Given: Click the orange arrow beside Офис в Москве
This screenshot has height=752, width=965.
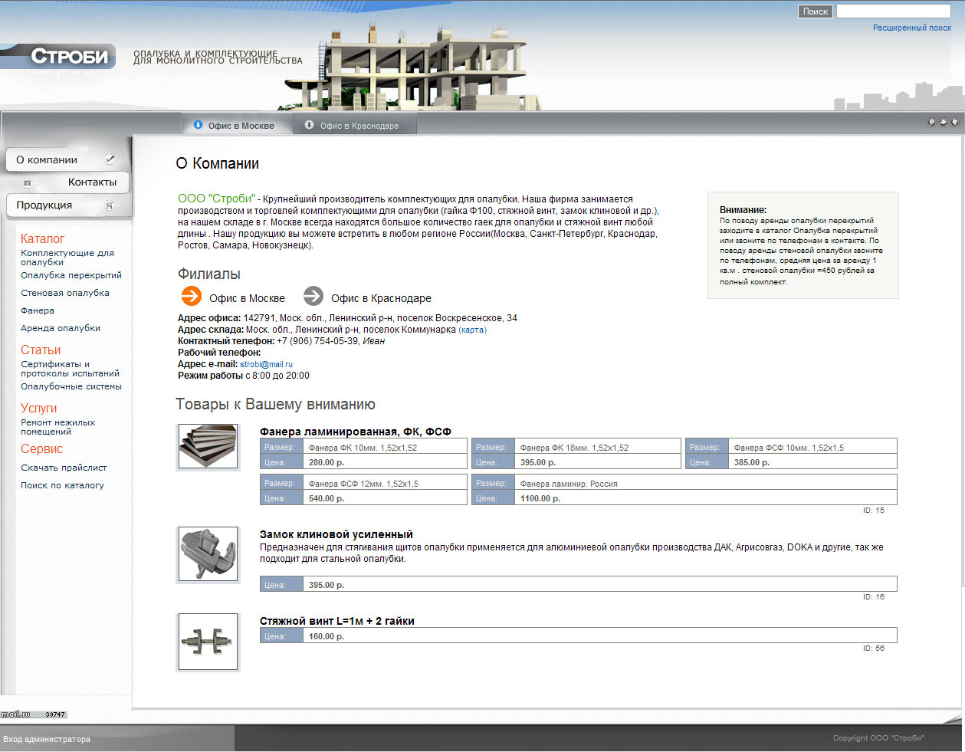Looking at the screenshot, I should (191, 296).
